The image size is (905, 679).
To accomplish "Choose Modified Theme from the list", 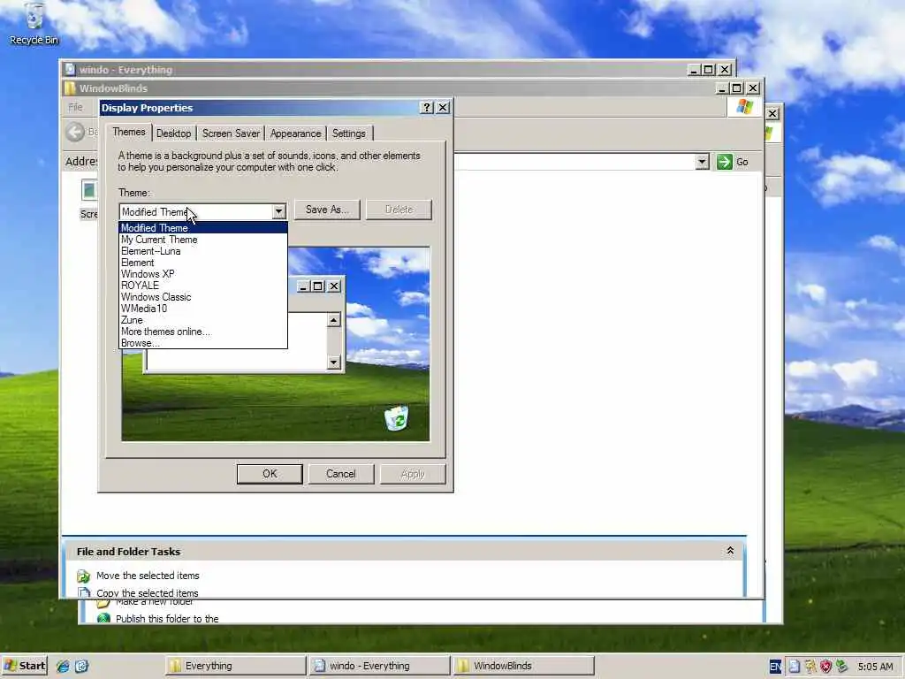I will 203,228.
